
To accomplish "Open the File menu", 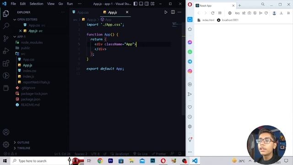I will tap(13, 4).
